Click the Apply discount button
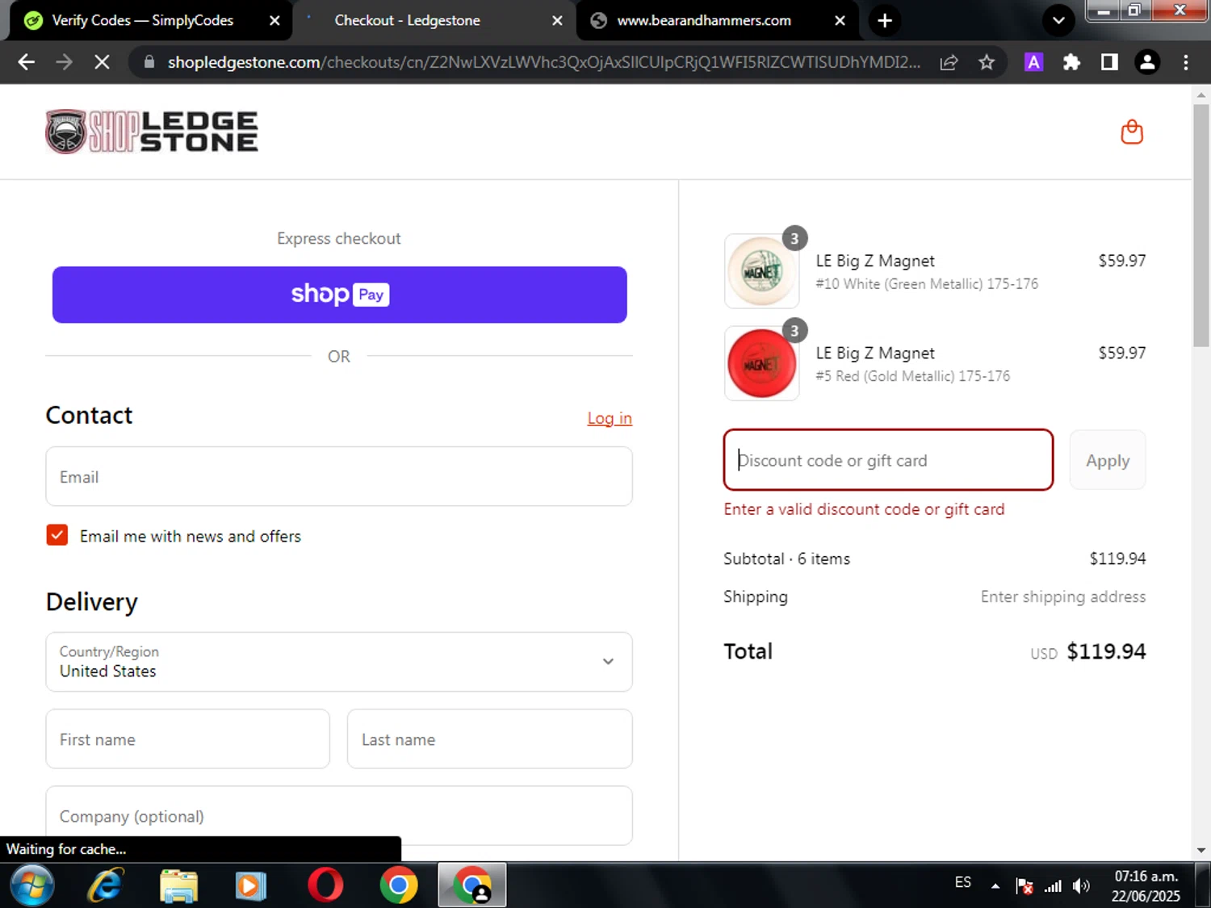 coord(1108,460)
